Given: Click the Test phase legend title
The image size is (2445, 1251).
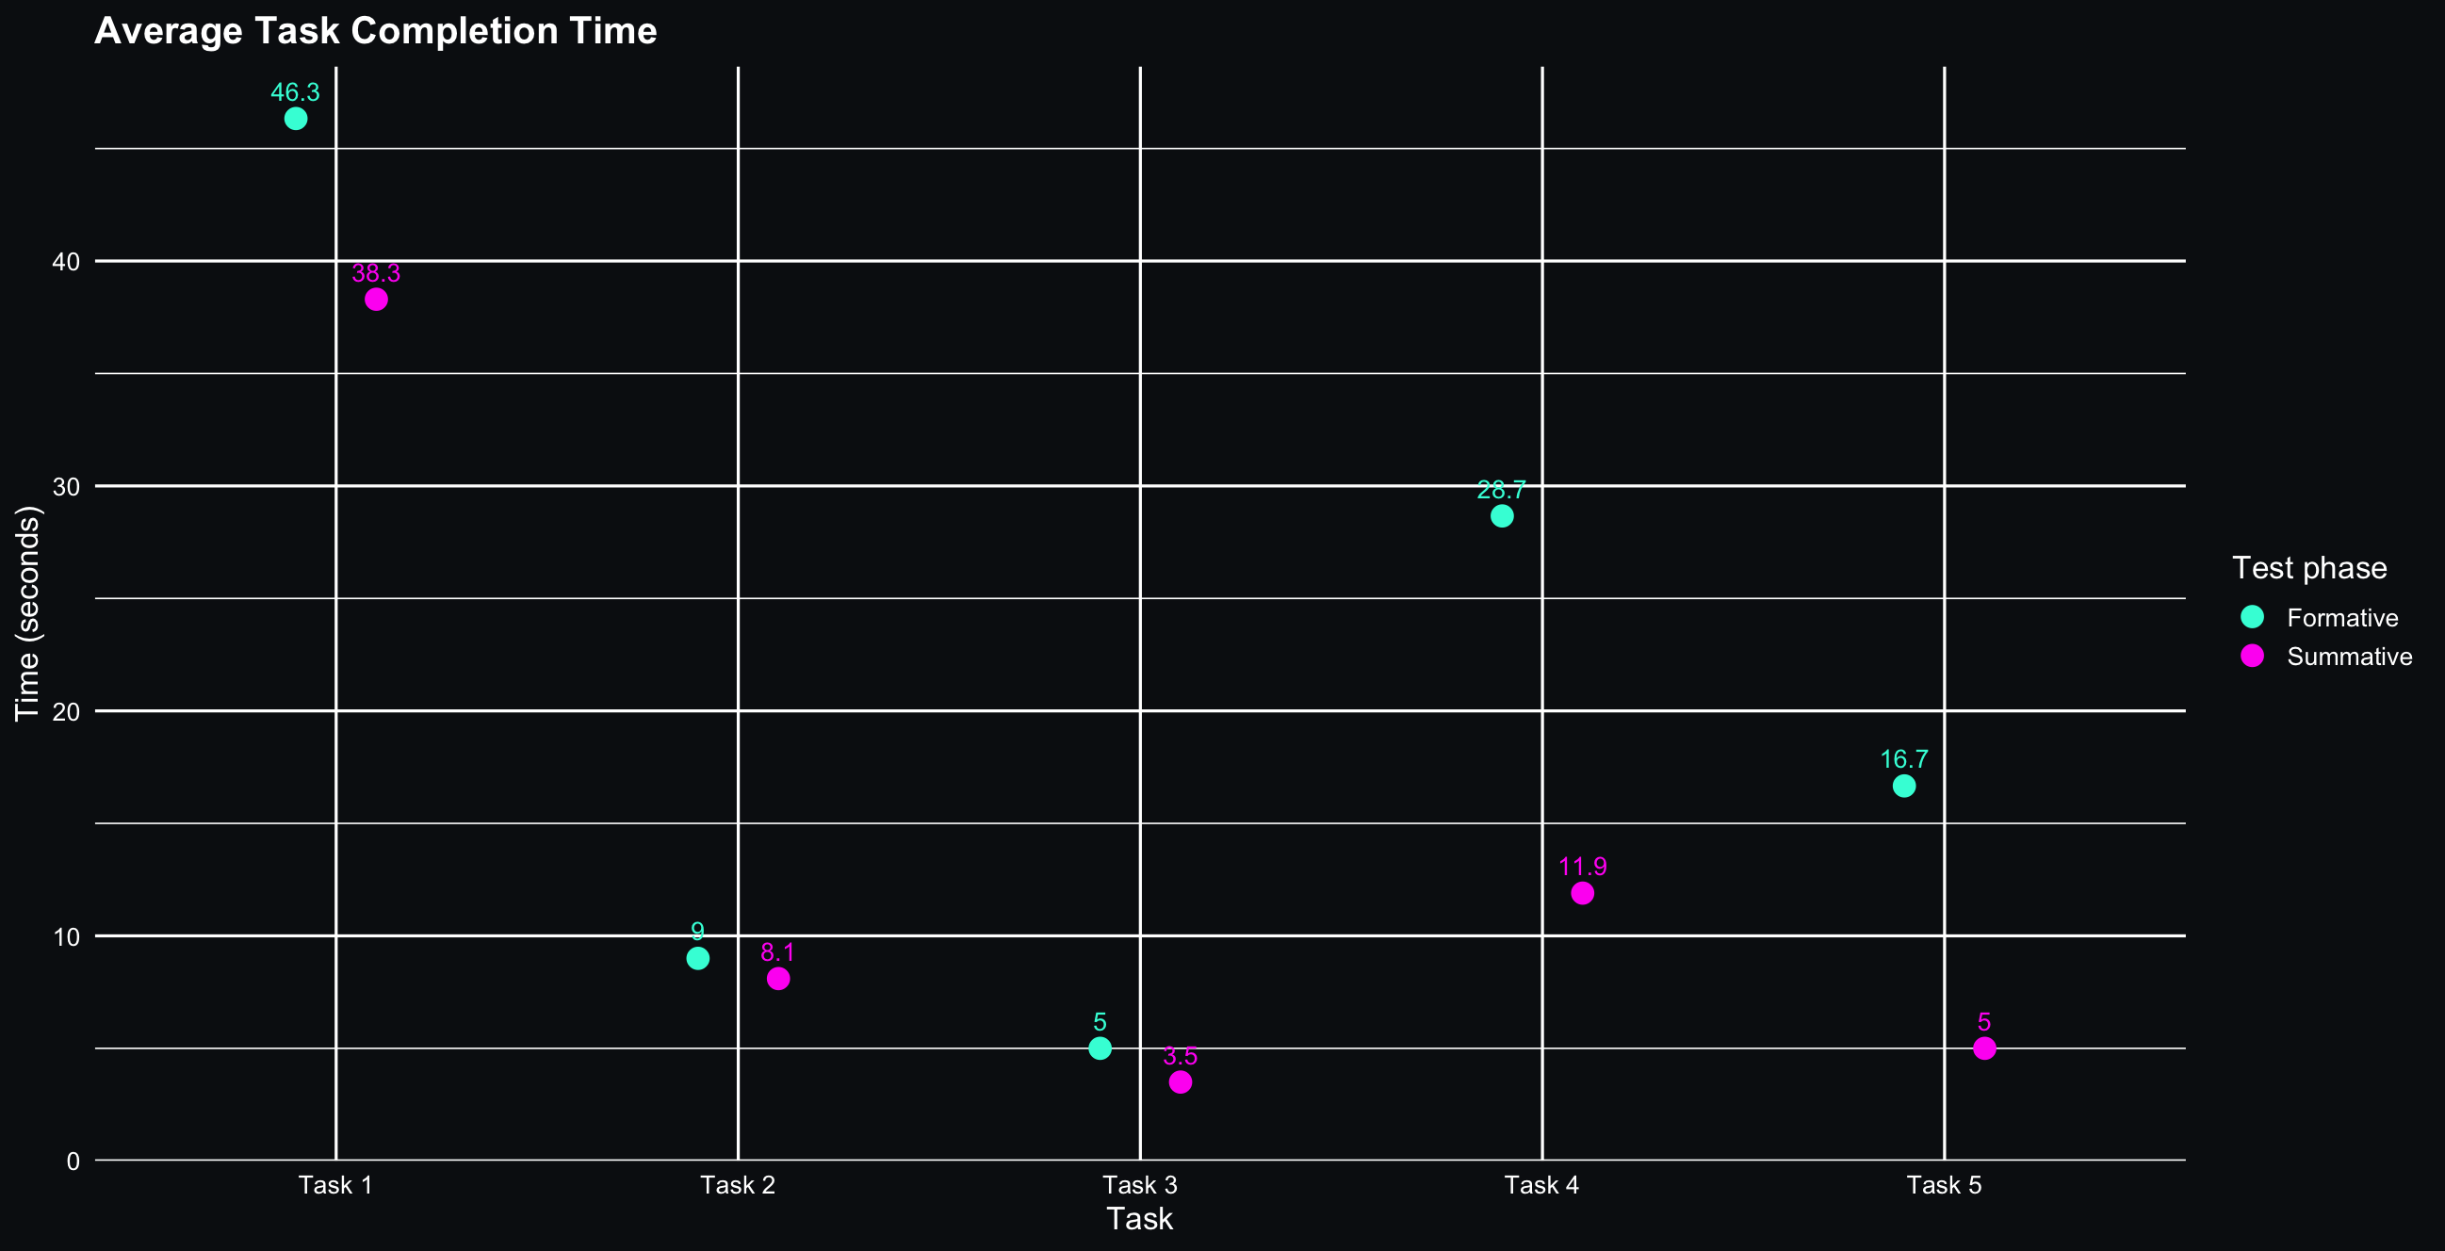Looking at the screenshot, I should 2308,568.
